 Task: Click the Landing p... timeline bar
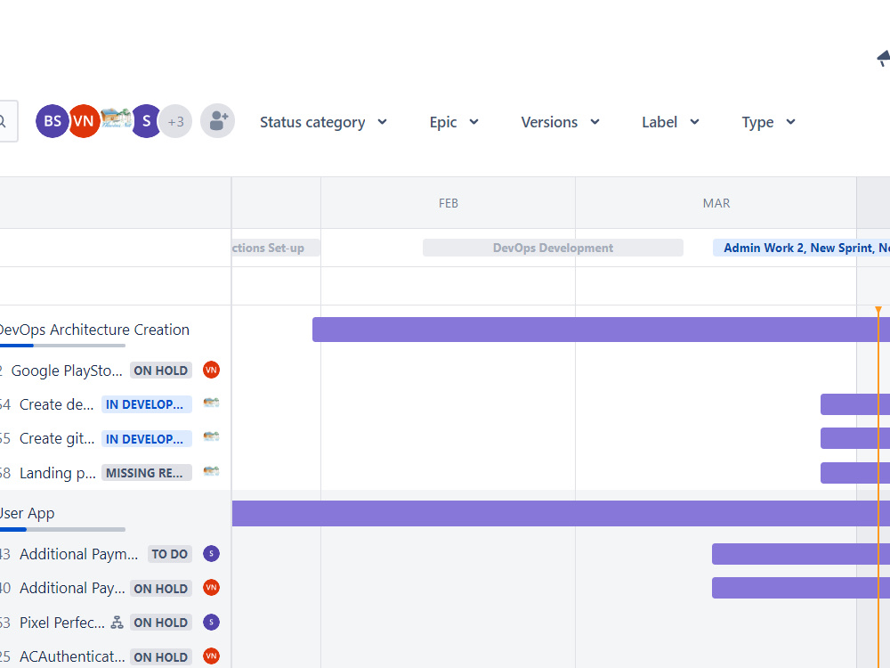(854, 473)
